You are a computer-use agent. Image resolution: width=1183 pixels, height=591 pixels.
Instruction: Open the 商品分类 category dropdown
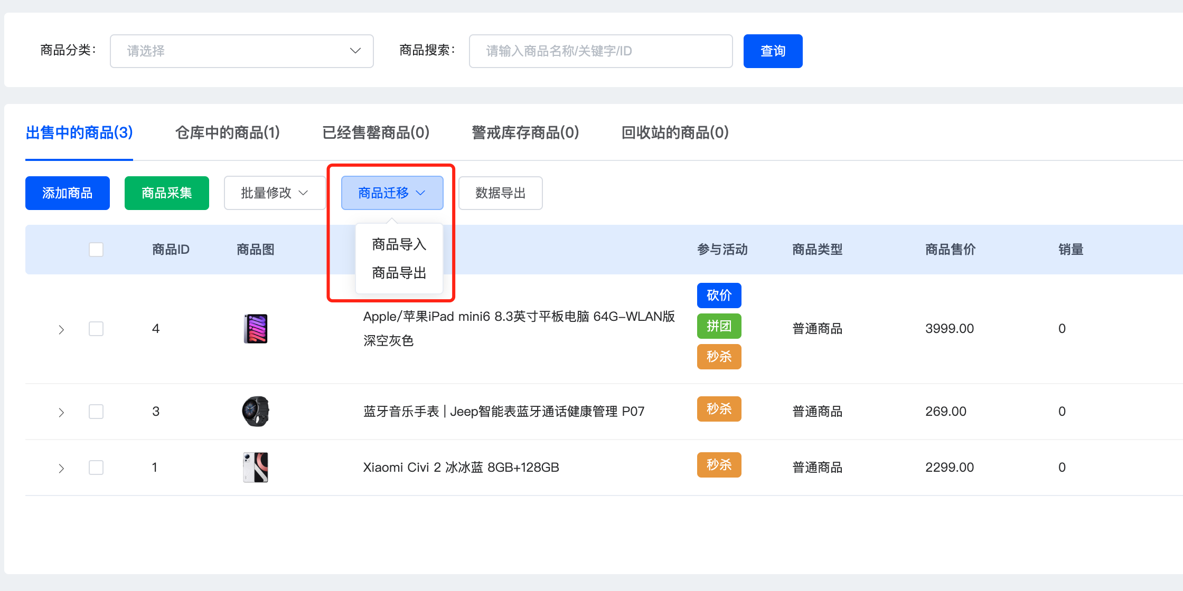coord(241,51)
